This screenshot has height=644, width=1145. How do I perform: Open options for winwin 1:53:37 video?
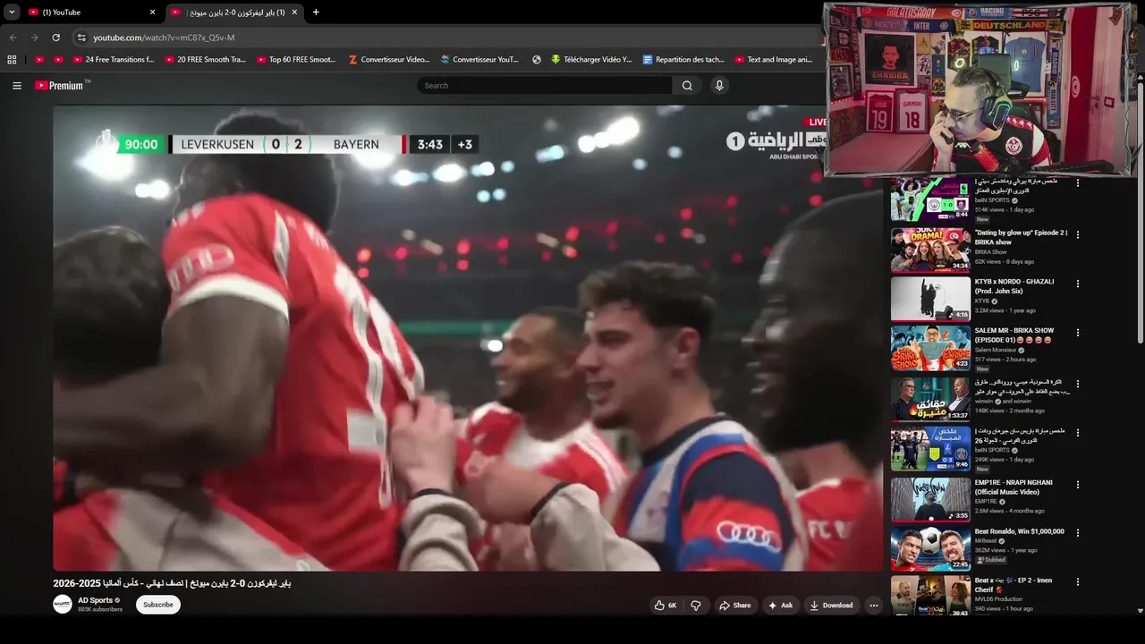pos(1078,385)
